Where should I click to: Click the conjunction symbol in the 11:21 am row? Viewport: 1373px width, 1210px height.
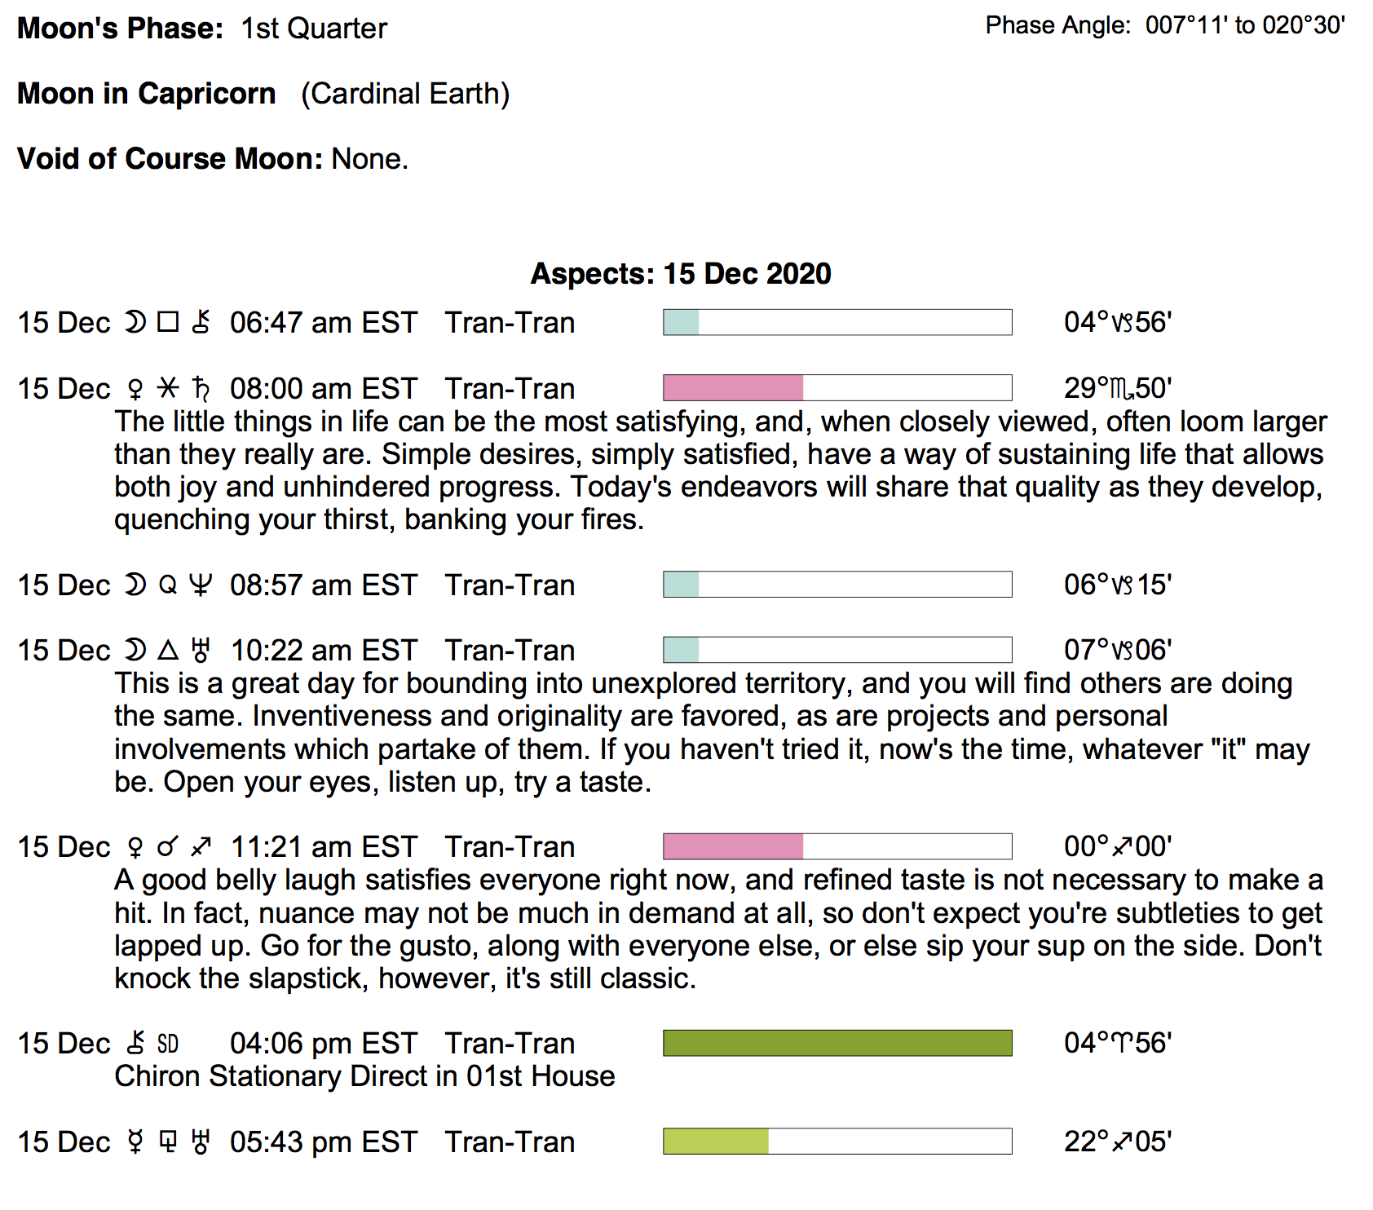167,847
